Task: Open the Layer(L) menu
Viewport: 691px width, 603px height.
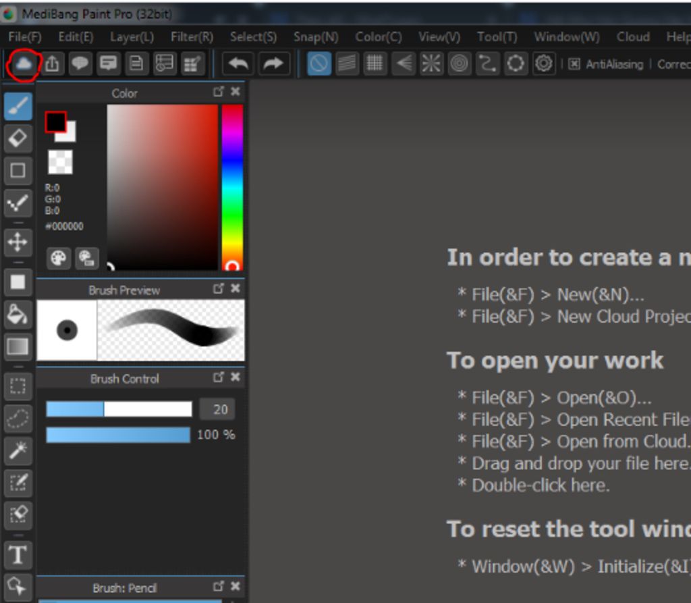Action: (132, 37)
